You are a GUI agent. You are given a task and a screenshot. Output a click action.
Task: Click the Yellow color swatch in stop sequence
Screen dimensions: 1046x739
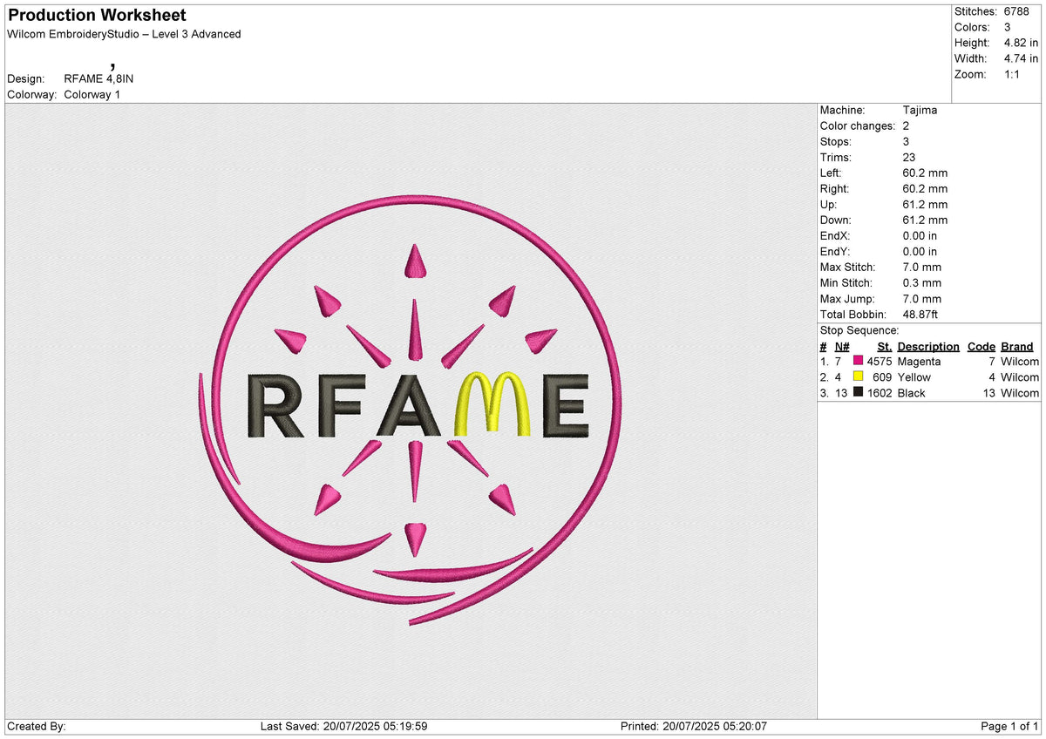click(859, 376)
